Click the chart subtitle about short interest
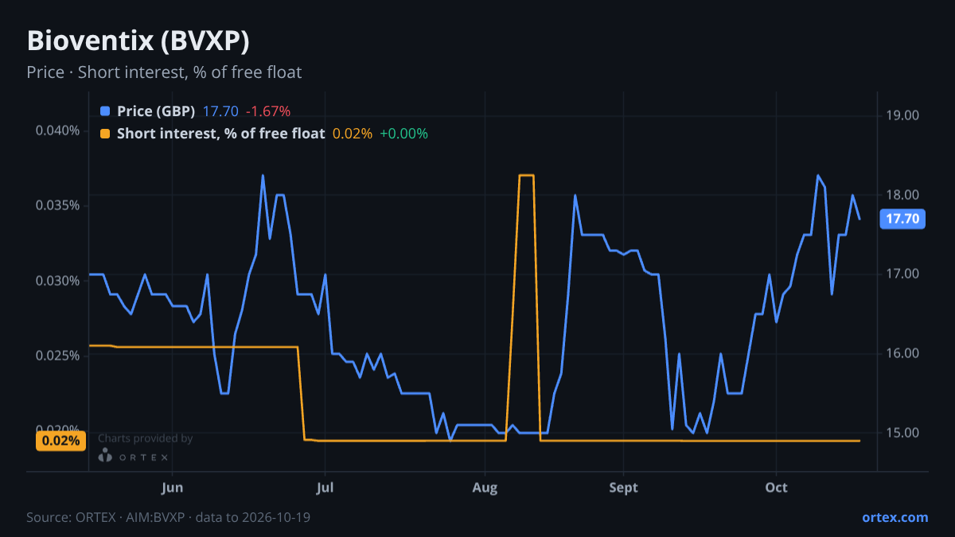The image size is (955, 537). (x=164, y=72)
